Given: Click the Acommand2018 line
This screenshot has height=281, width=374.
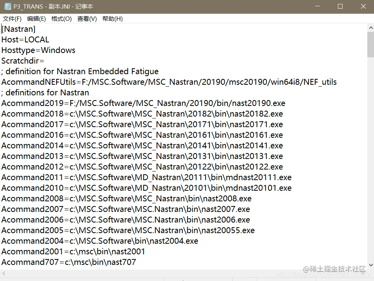Looking at the screenshot, I should point(142,114).
